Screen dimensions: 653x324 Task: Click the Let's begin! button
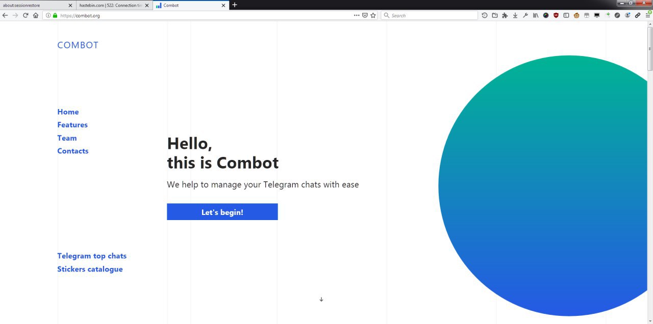pyautogui.click(x=222, y=212)
